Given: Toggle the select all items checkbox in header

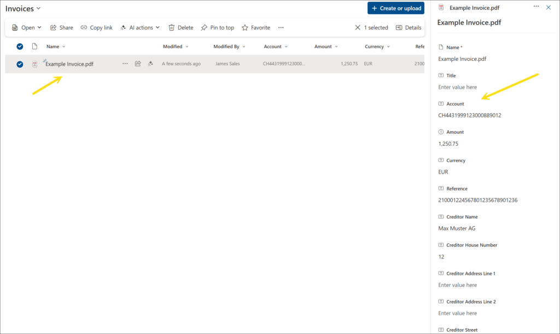Looking at the screenshot, I should click(x=20, y=47).
